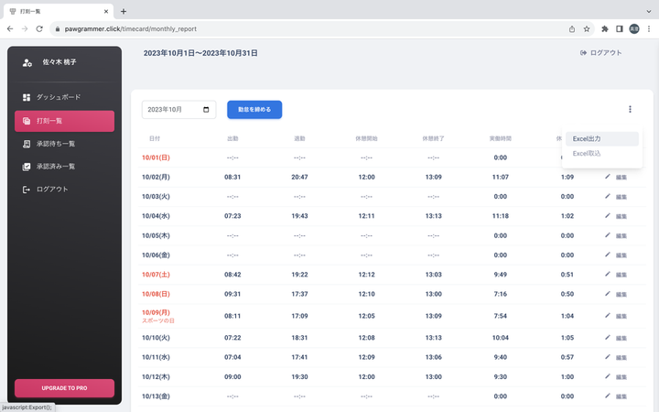Click edit pencil for 10/10(火) row
Screen dimensions: 659x412
click(x=608, y=337)
